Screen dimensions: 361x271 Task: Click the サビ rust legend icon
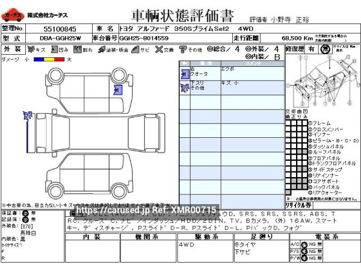coord(135,49)
